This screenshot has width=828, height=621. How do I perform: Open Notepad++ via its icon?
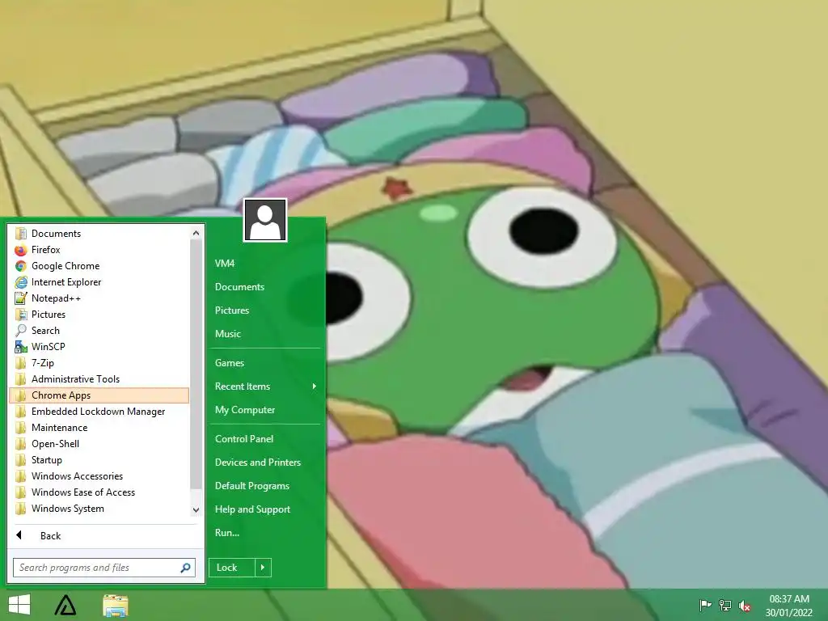point(20,298)
